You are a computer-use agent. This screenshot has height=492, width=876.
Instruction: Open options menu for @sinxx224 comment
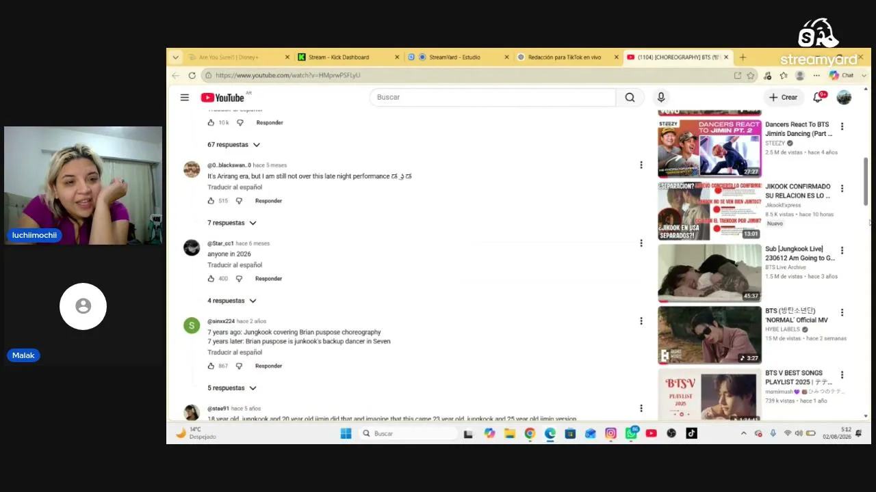(641, 320)
